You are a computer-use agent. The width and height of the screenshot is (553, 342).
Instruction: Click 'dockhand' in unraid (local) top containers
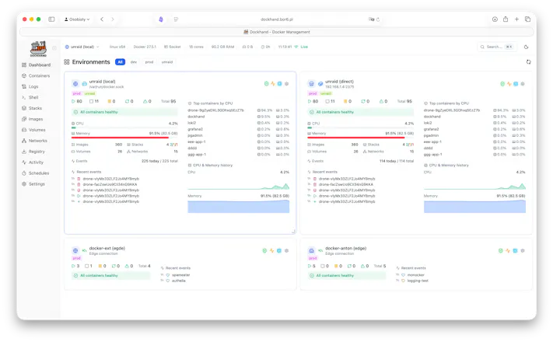(196, 117)
